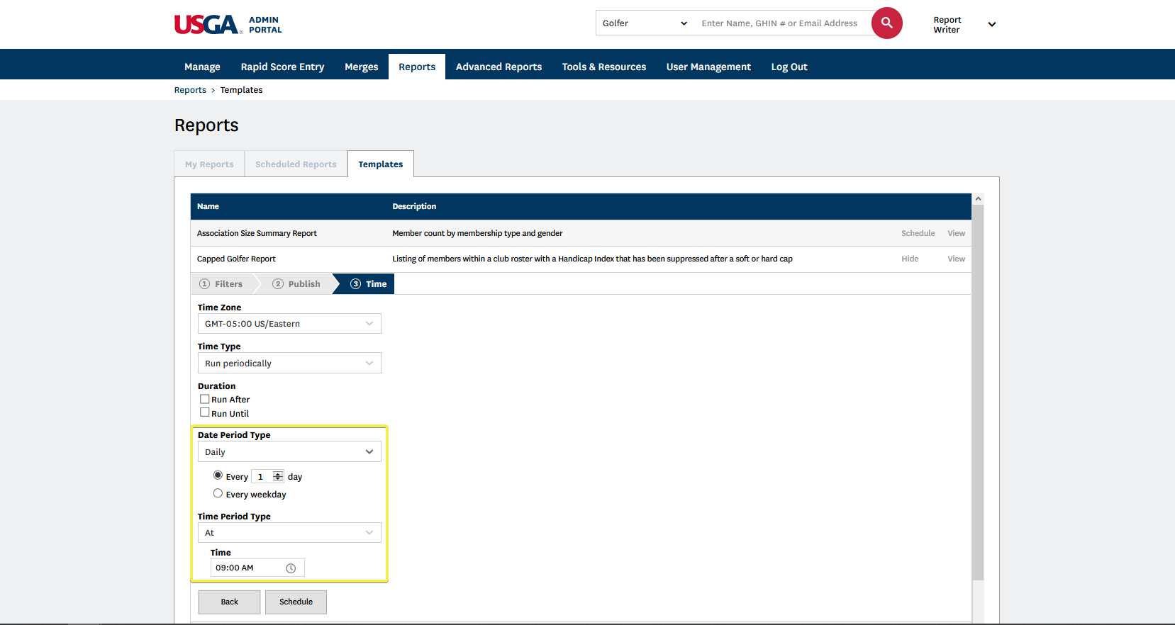Go to the Filters wizard step
1175x625 pixels.
pyautogui.click(x=221, y=284)
